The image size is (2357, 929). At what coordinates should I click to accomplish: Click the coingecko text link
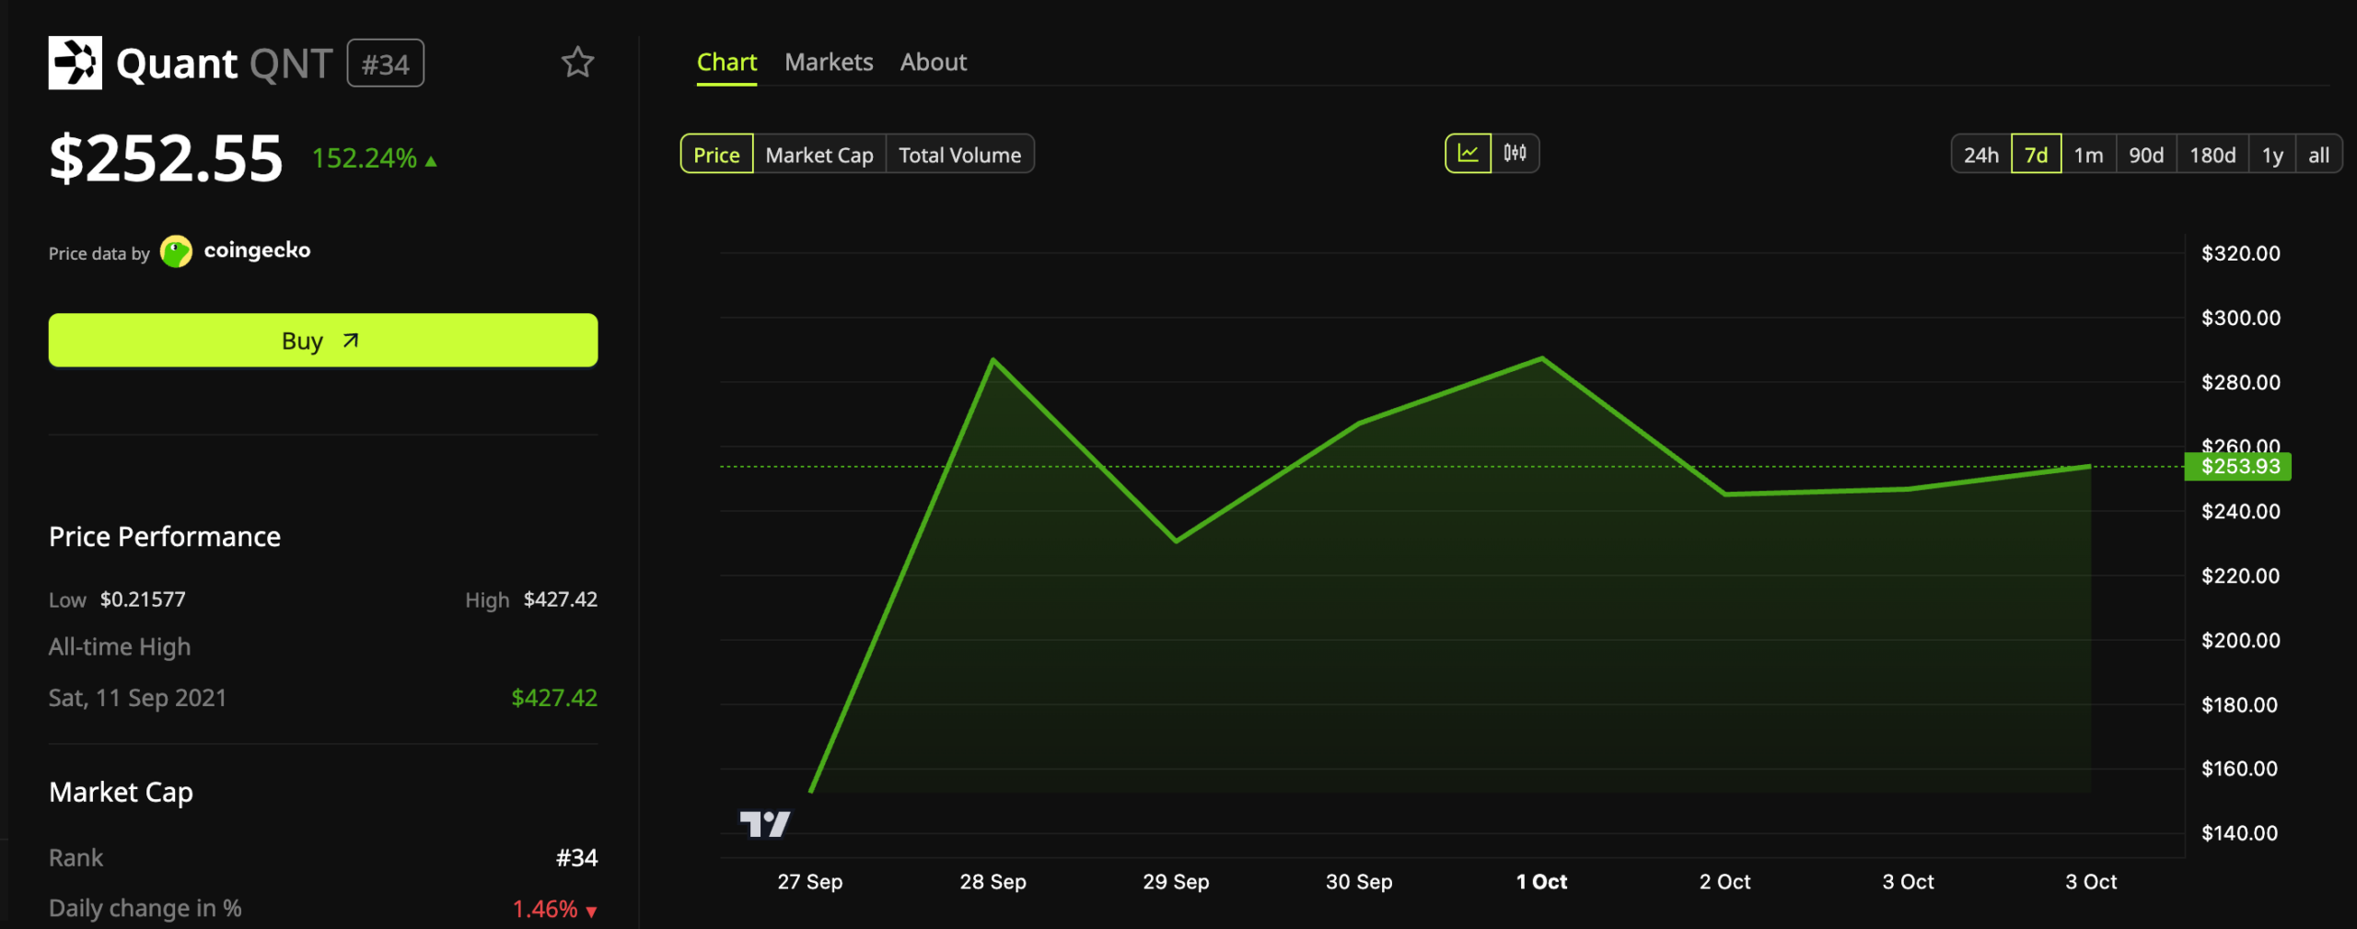[257, 250]
